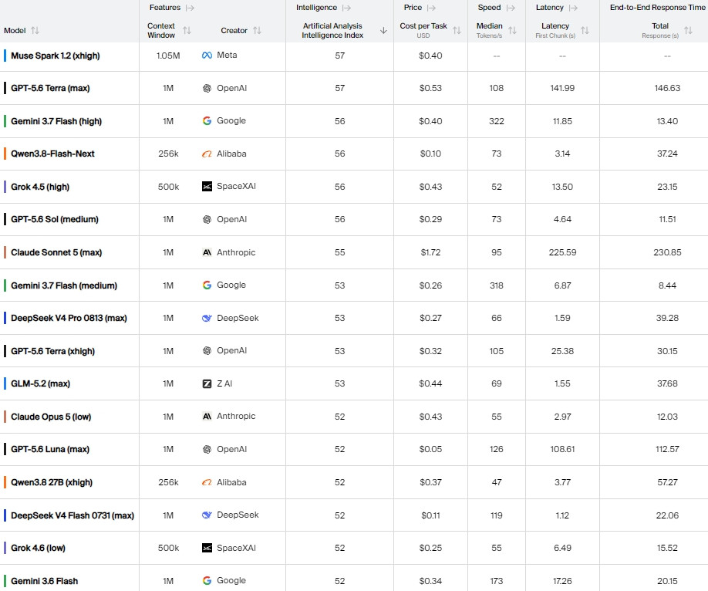The height and width of the screenshot is (591, 708).
Task: Select the Qwen3.8 27B (xhigh) model name
Action: pos(52,482)
